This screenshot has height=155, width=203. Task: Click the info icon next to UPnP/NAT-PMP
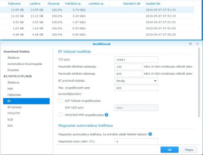106,115
